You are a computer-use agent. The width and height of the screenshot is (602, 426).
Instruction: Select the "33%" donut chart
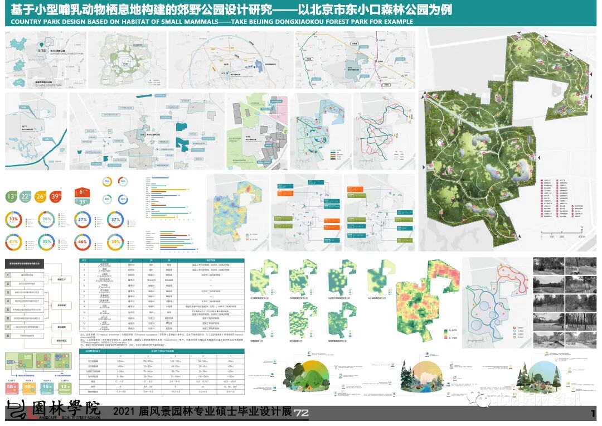[13, 220]
